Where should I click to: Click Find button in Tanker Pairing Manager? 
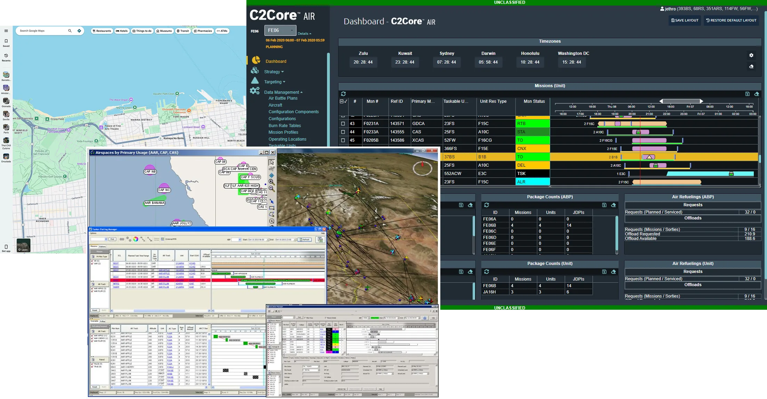point(112,239)
